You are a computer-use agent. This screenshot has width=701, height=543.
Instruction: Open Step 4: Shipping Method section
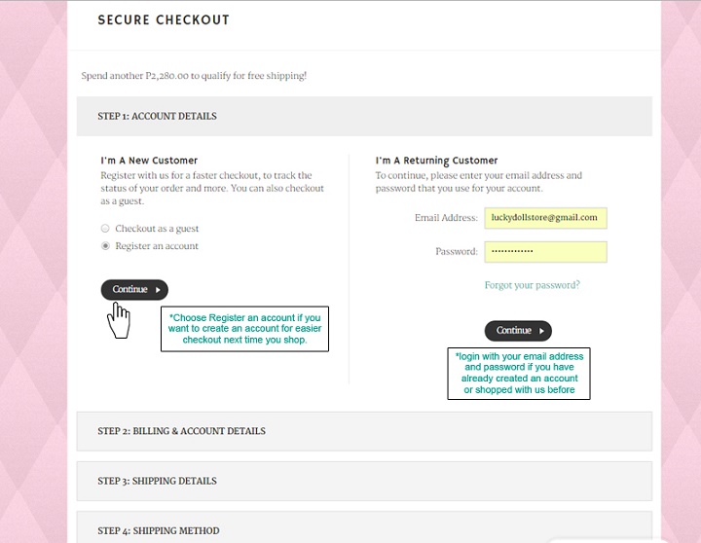(x=364, y=530)
